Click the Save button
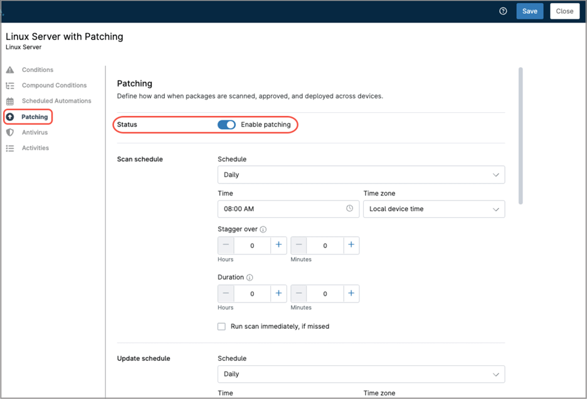The image size is (587, 399). click(529, 11)
